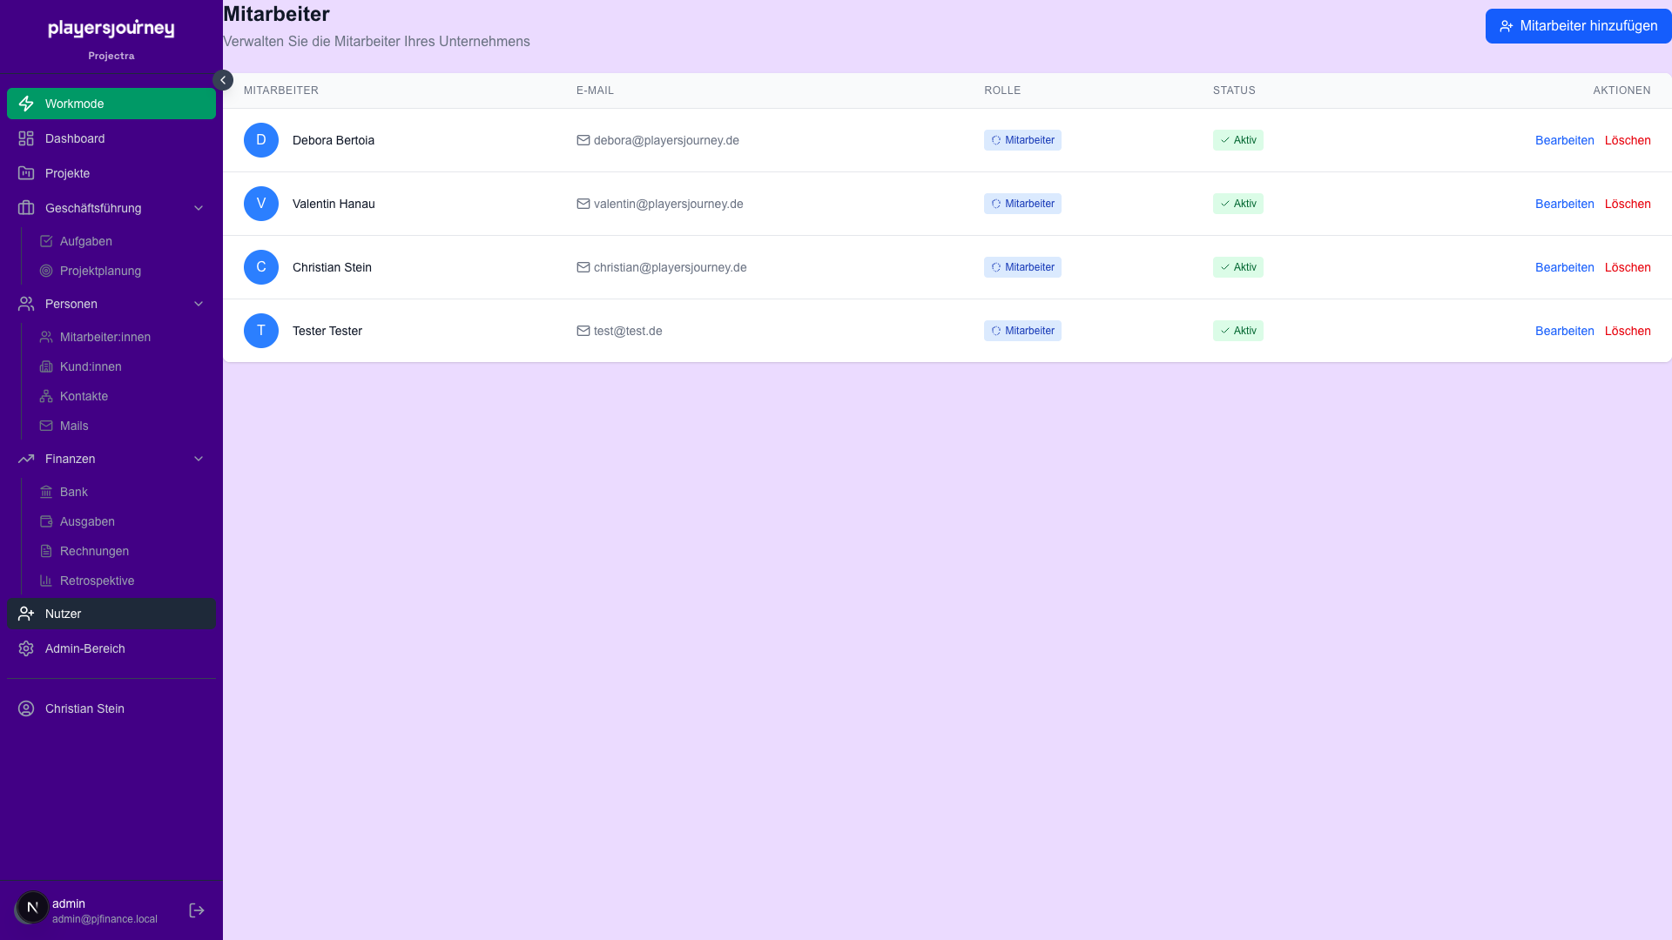This screenshot has width=1672, height=940.
Task: Click Bearbeiten for Valentin Hanau
Action: pyautogui.click(x=1564, y=204)
